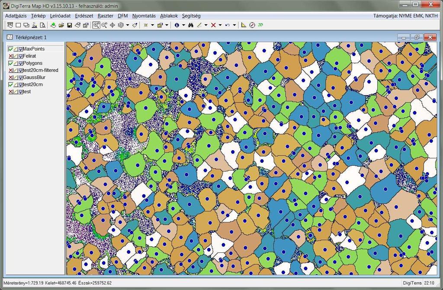Image resolution: width=443 pixels, height=290 pixels.
Task: Open the Leíróadat menu
Action: 60,16
